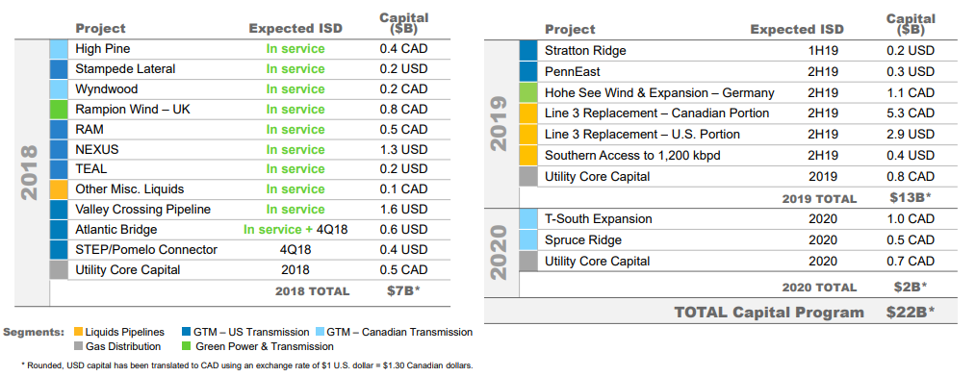Click the 4Q18 date for STEP/Pomelo Connector
This screenshot has width=976, height=377.
295,249
